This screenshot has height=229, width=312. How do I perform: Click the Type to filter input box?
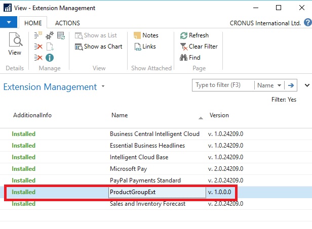[223, 85]
